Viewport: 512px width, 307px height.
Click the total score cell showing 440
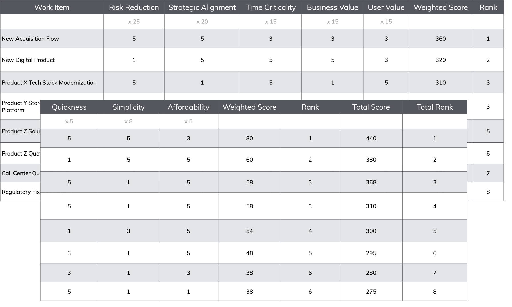tap(371, 138)
